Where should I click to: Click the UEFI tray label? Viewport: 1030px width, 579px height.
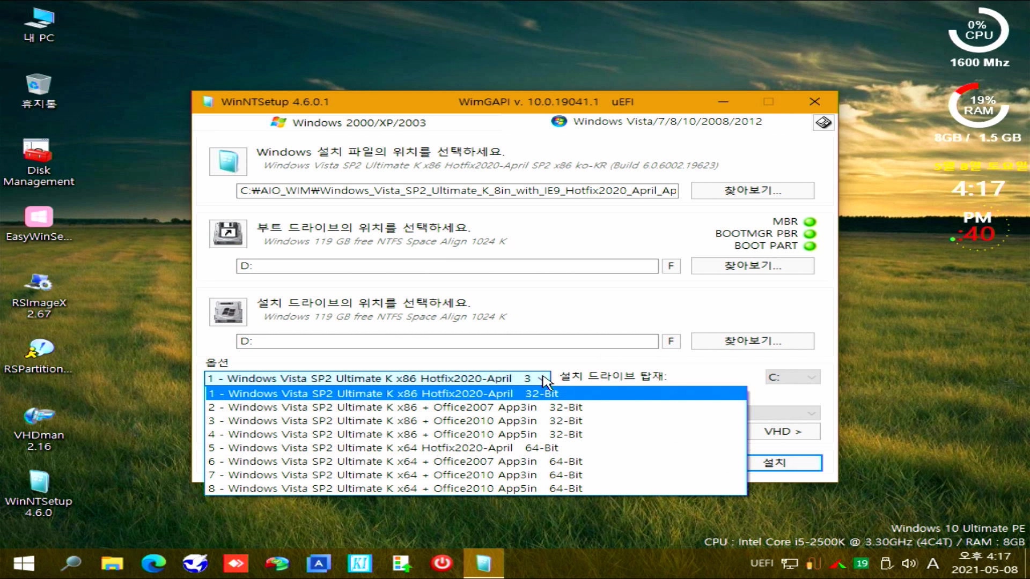pyautogui.click(x=762, y=563)
